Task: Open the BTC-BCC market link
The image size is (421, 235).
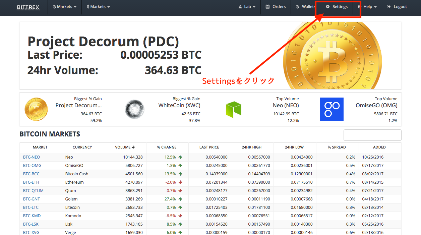Action: [31, 174]
